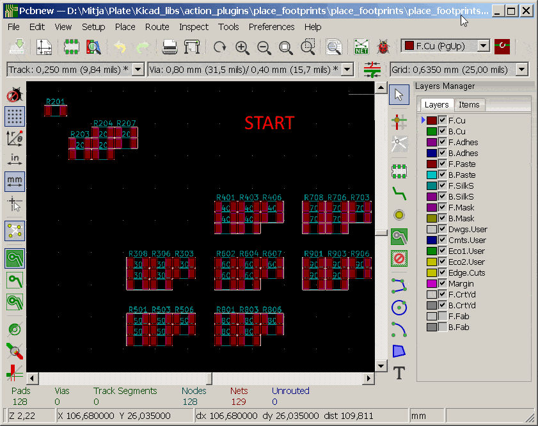The height and width of the screenshot is (426, 538).
Task: Switch units to millimeters
Action: 15,181
